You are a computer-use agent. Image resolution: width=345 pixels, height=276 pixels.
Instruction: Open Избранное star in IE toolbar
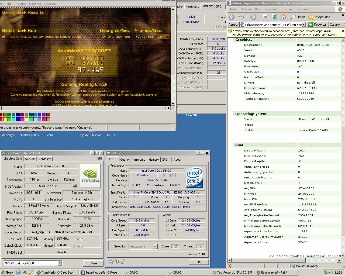(x=311, y=17)
